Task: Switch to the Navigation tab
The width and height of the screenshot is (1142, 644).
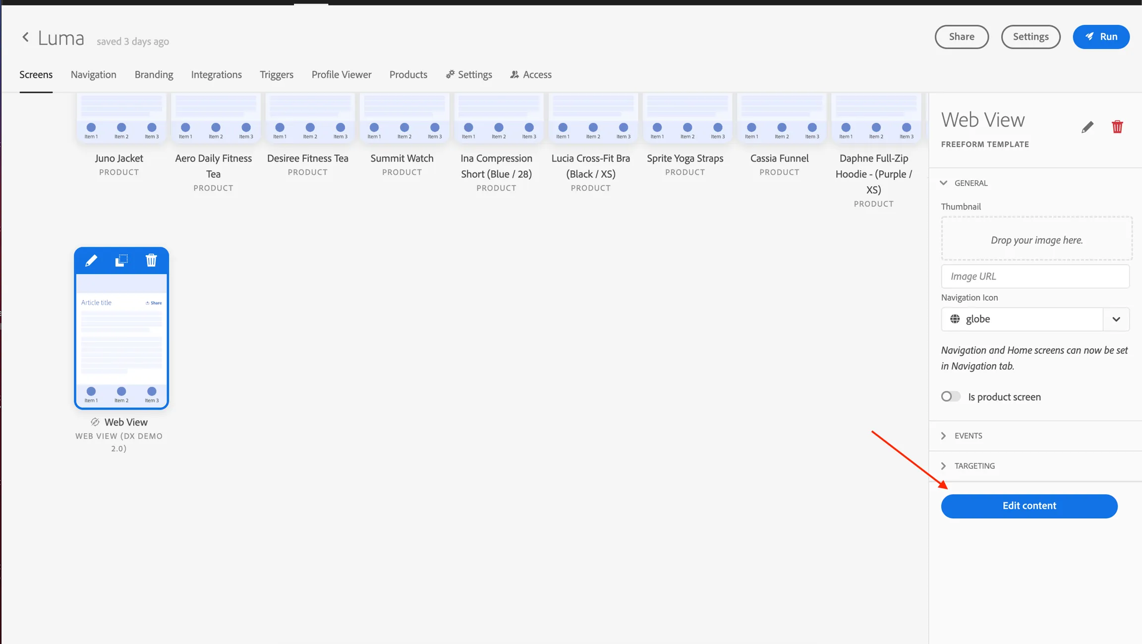Action: (x=94, y=74)
